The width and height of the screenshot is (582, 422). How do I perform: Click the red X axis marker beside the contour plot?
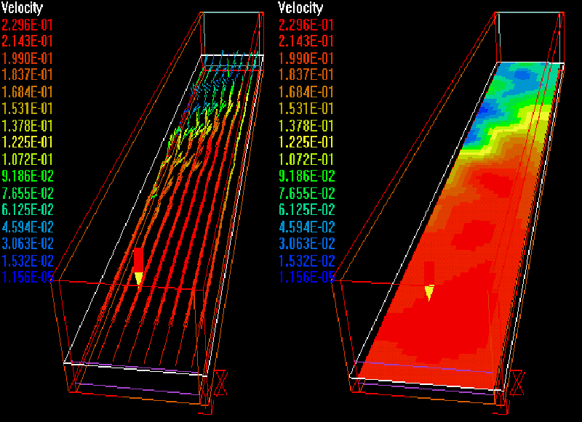pos(517,383)
